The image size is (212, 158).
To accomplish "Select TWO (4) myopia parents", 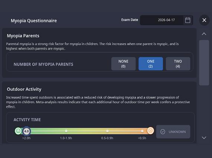I will click(x=178, y=64).
